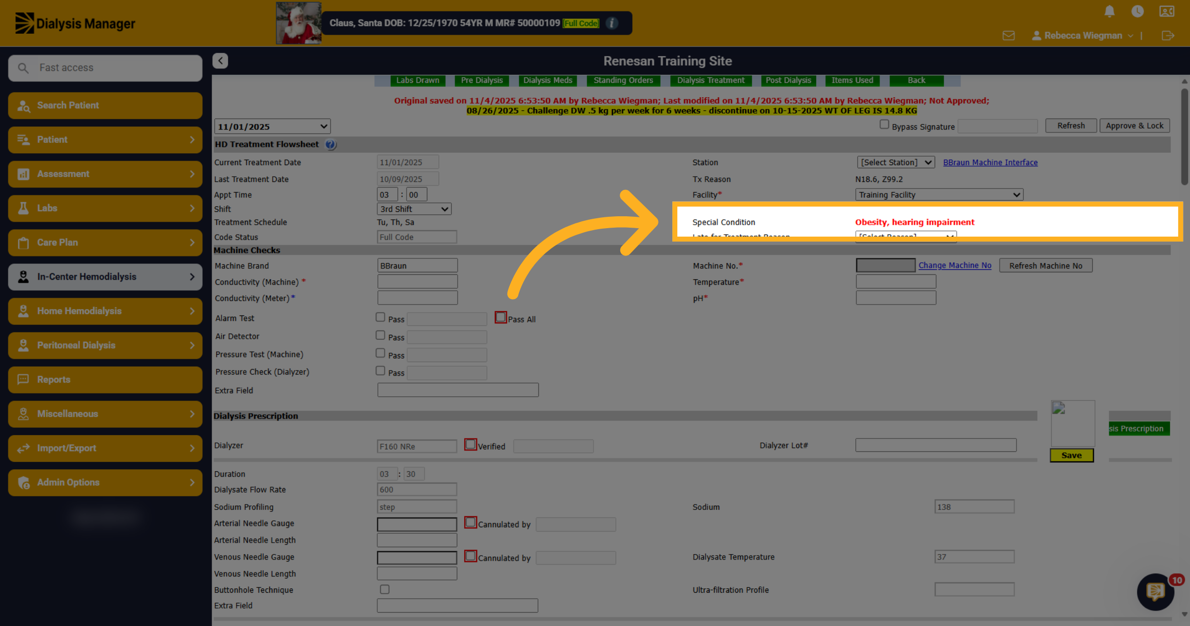The image size is (1190, 626).
Task: Open the notifications bell icon
Action: pyautogui.click(x=1110, y=11)
